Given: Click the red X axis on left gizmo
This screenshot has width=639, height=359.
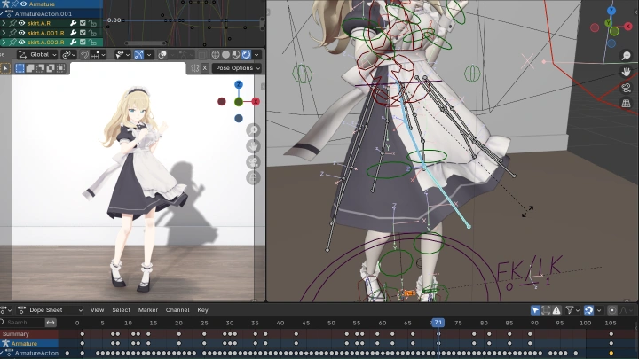Looking at the screenshot, I should (256, 101).
